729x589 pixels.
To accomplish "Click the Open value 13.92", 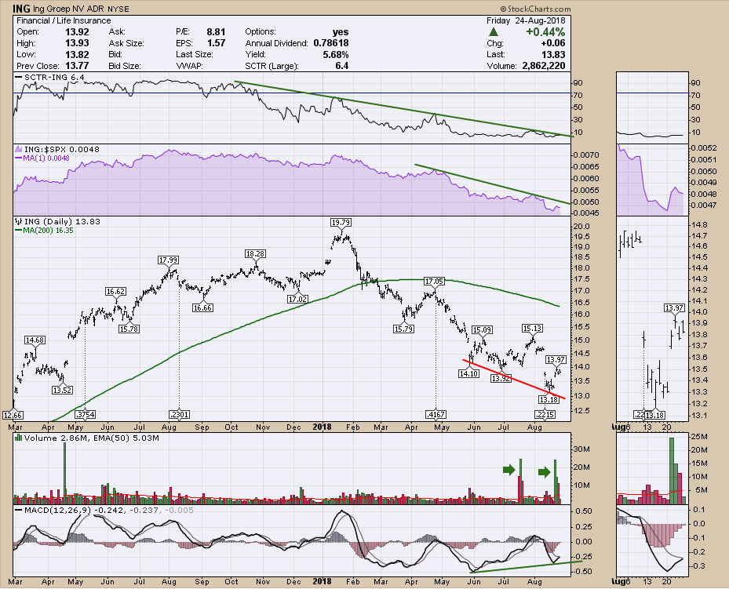I will click(77, 32).
